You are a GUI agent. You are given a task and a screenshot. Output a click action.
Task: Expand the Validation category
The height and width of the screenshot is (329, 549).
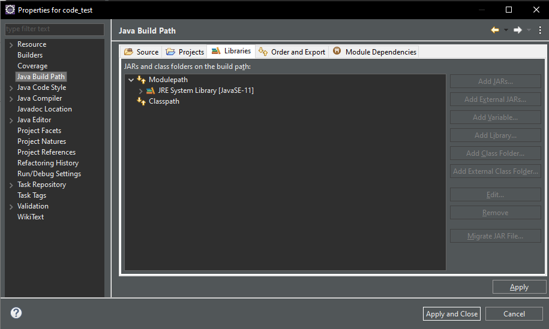11,207
